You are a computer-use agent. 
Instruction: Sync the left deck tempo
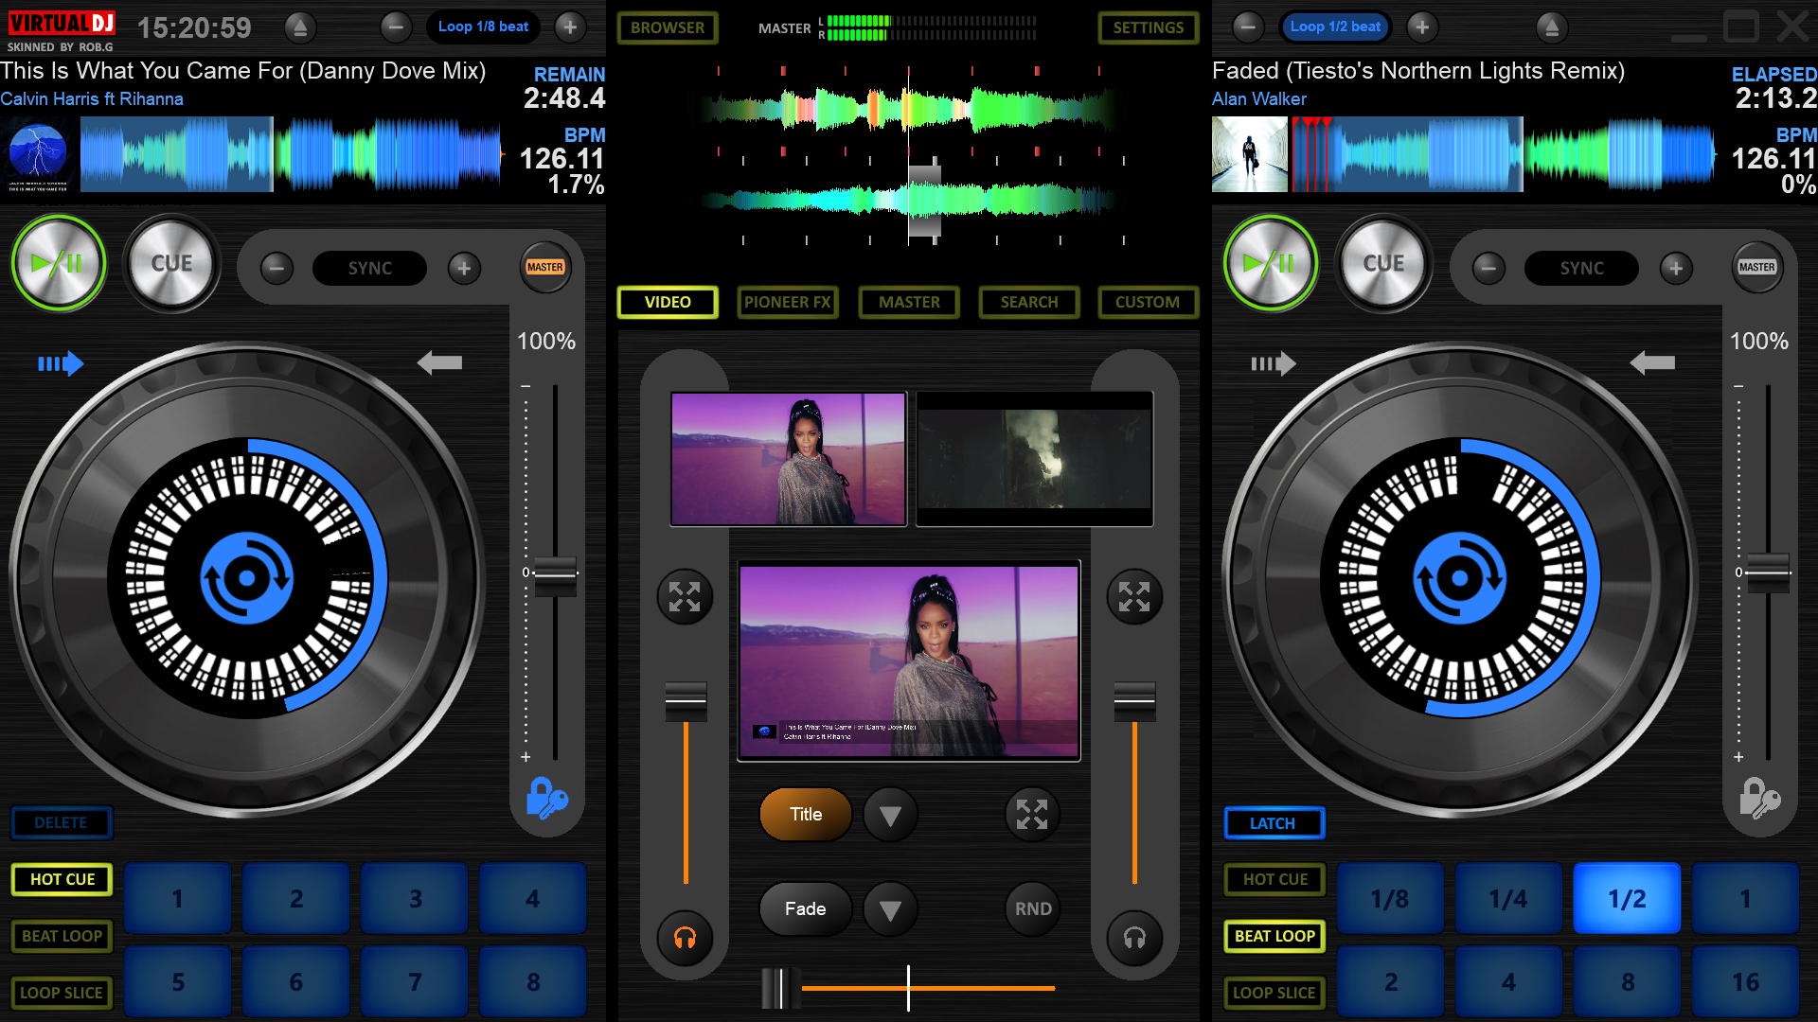coord(369,268)
